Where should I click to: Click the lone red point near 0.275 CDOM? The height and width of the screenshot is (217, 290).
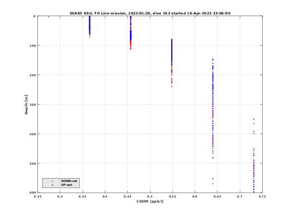click(x=49, y=17)
